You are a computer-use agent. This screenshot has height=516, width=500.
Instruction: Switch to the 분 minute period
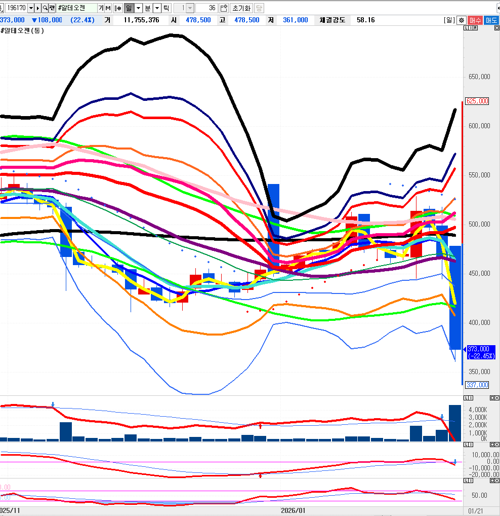(147, 8)
